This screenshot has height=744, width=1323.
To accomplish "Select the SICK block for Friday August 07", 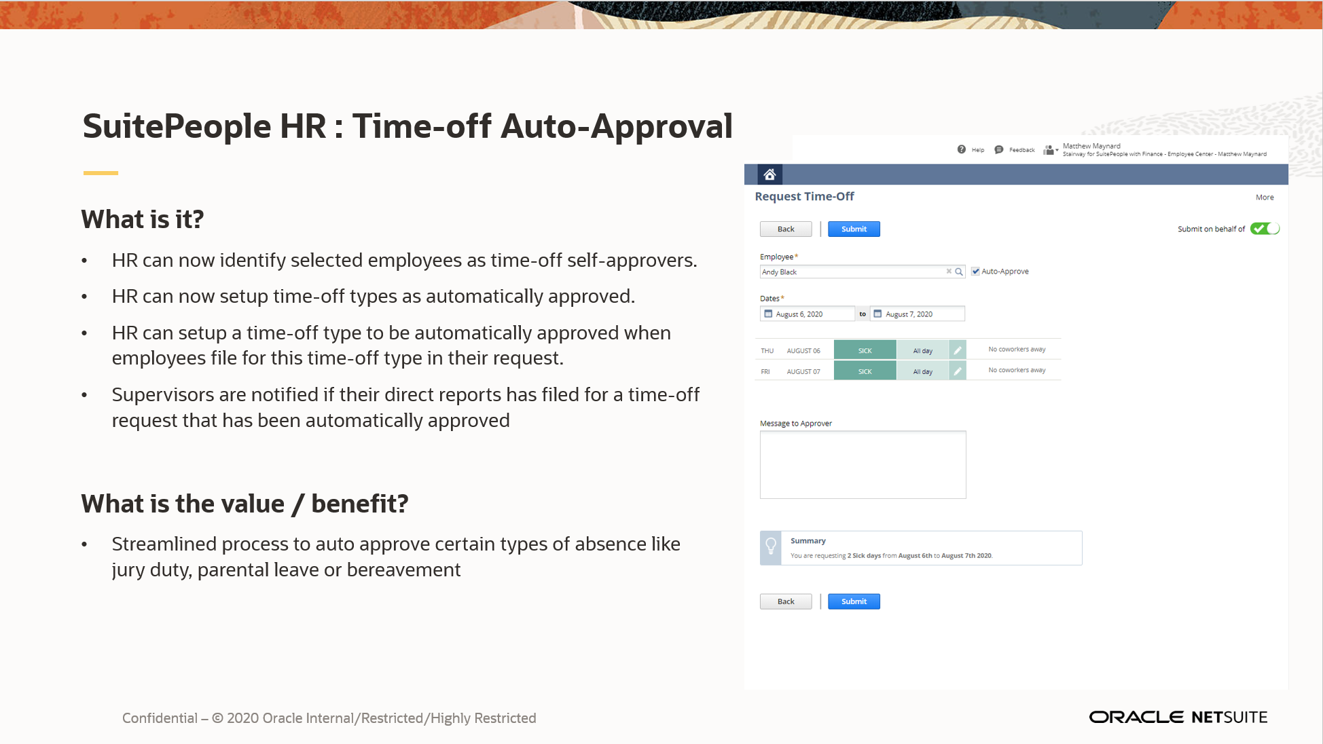I will click(x=865, y=371).
